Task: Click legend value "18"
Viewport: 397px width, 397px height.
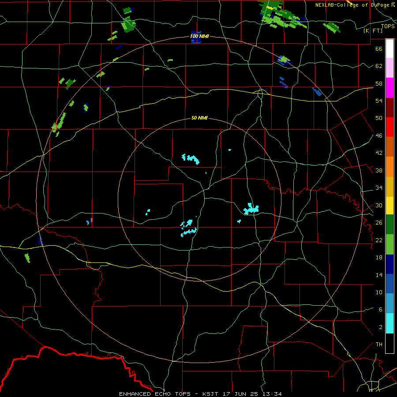Action: (379, 258)
